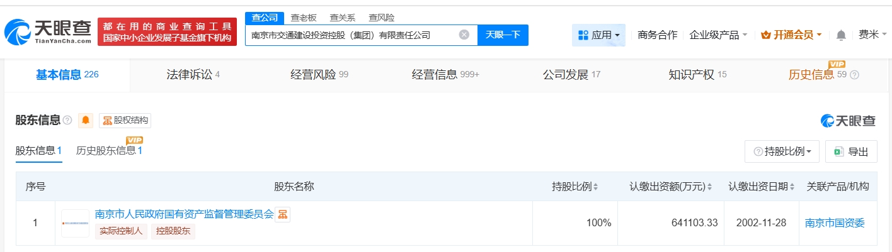Image resolution: width=892 pixels, height=252 pixels.
Task: Select the 查公司 search tab
Action: pos(265,18)
